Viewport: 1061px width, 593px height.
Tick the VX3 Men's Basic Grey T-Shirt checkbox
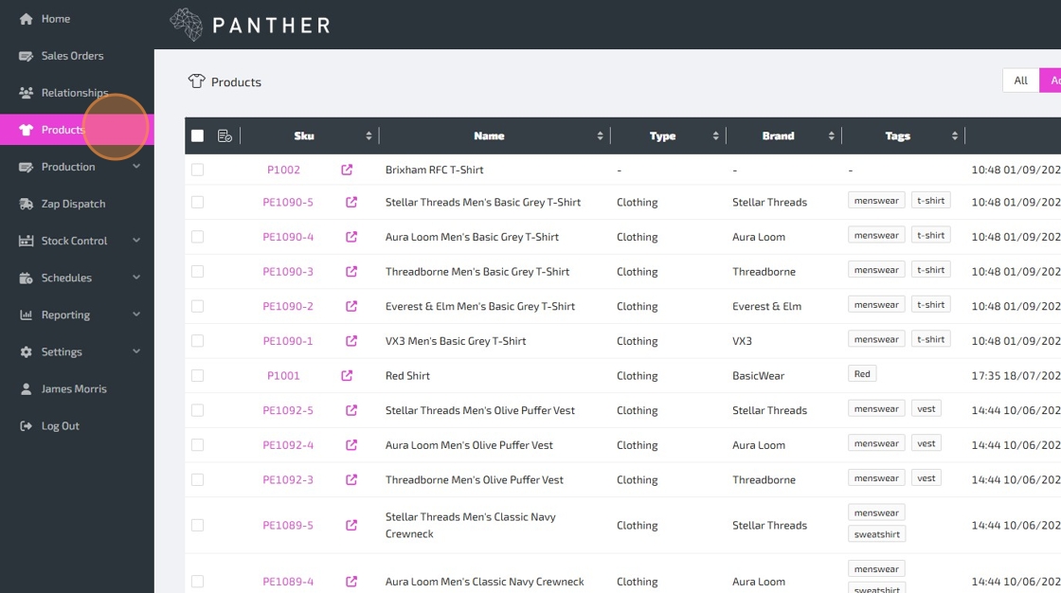tap(198, 341)
